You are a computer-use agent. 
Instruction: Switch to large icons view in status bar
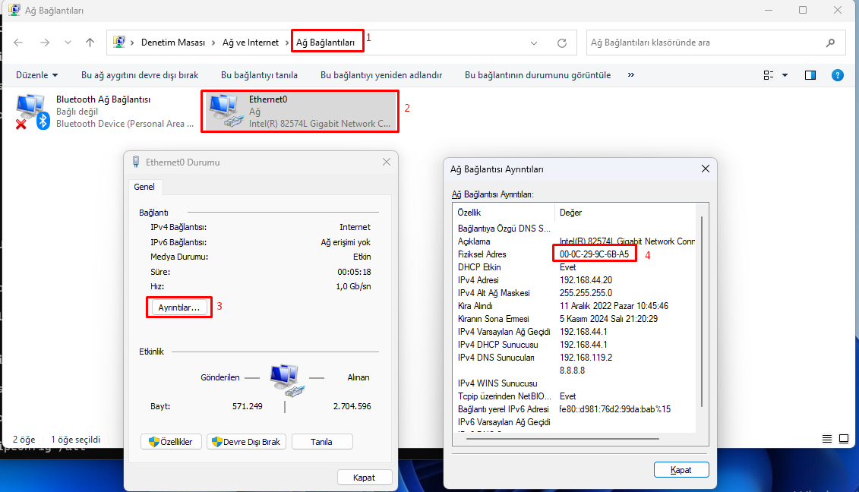click(x=844, y=439)
